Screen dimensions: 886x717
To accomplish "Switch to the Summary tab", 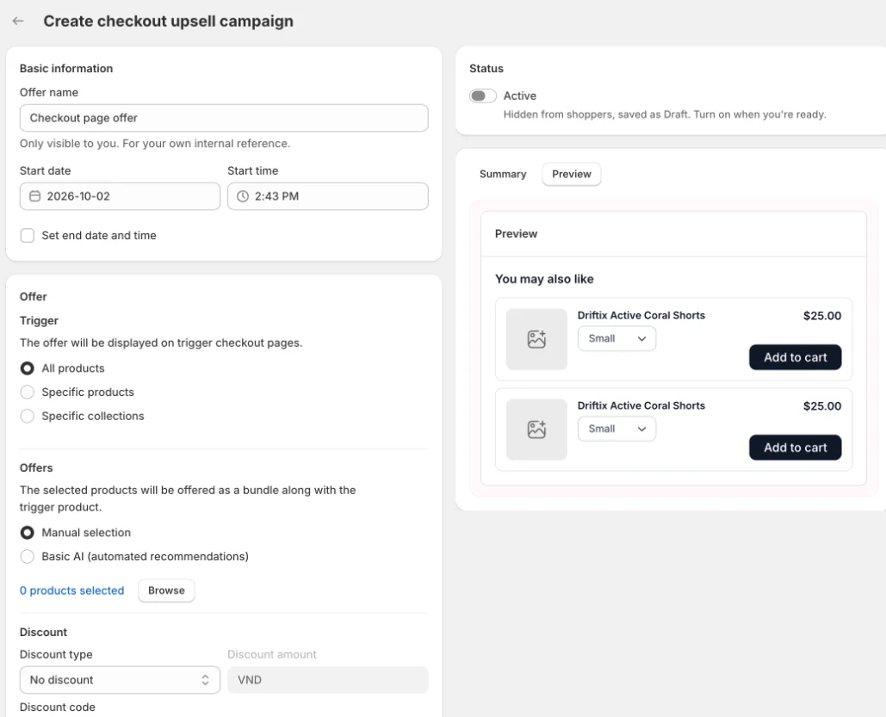I will 503,174.
